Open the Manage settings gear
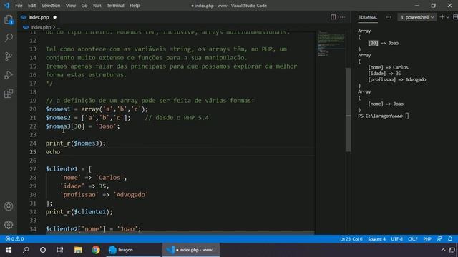This screenshot has width=458, height=257. click(x=9, y=225)
